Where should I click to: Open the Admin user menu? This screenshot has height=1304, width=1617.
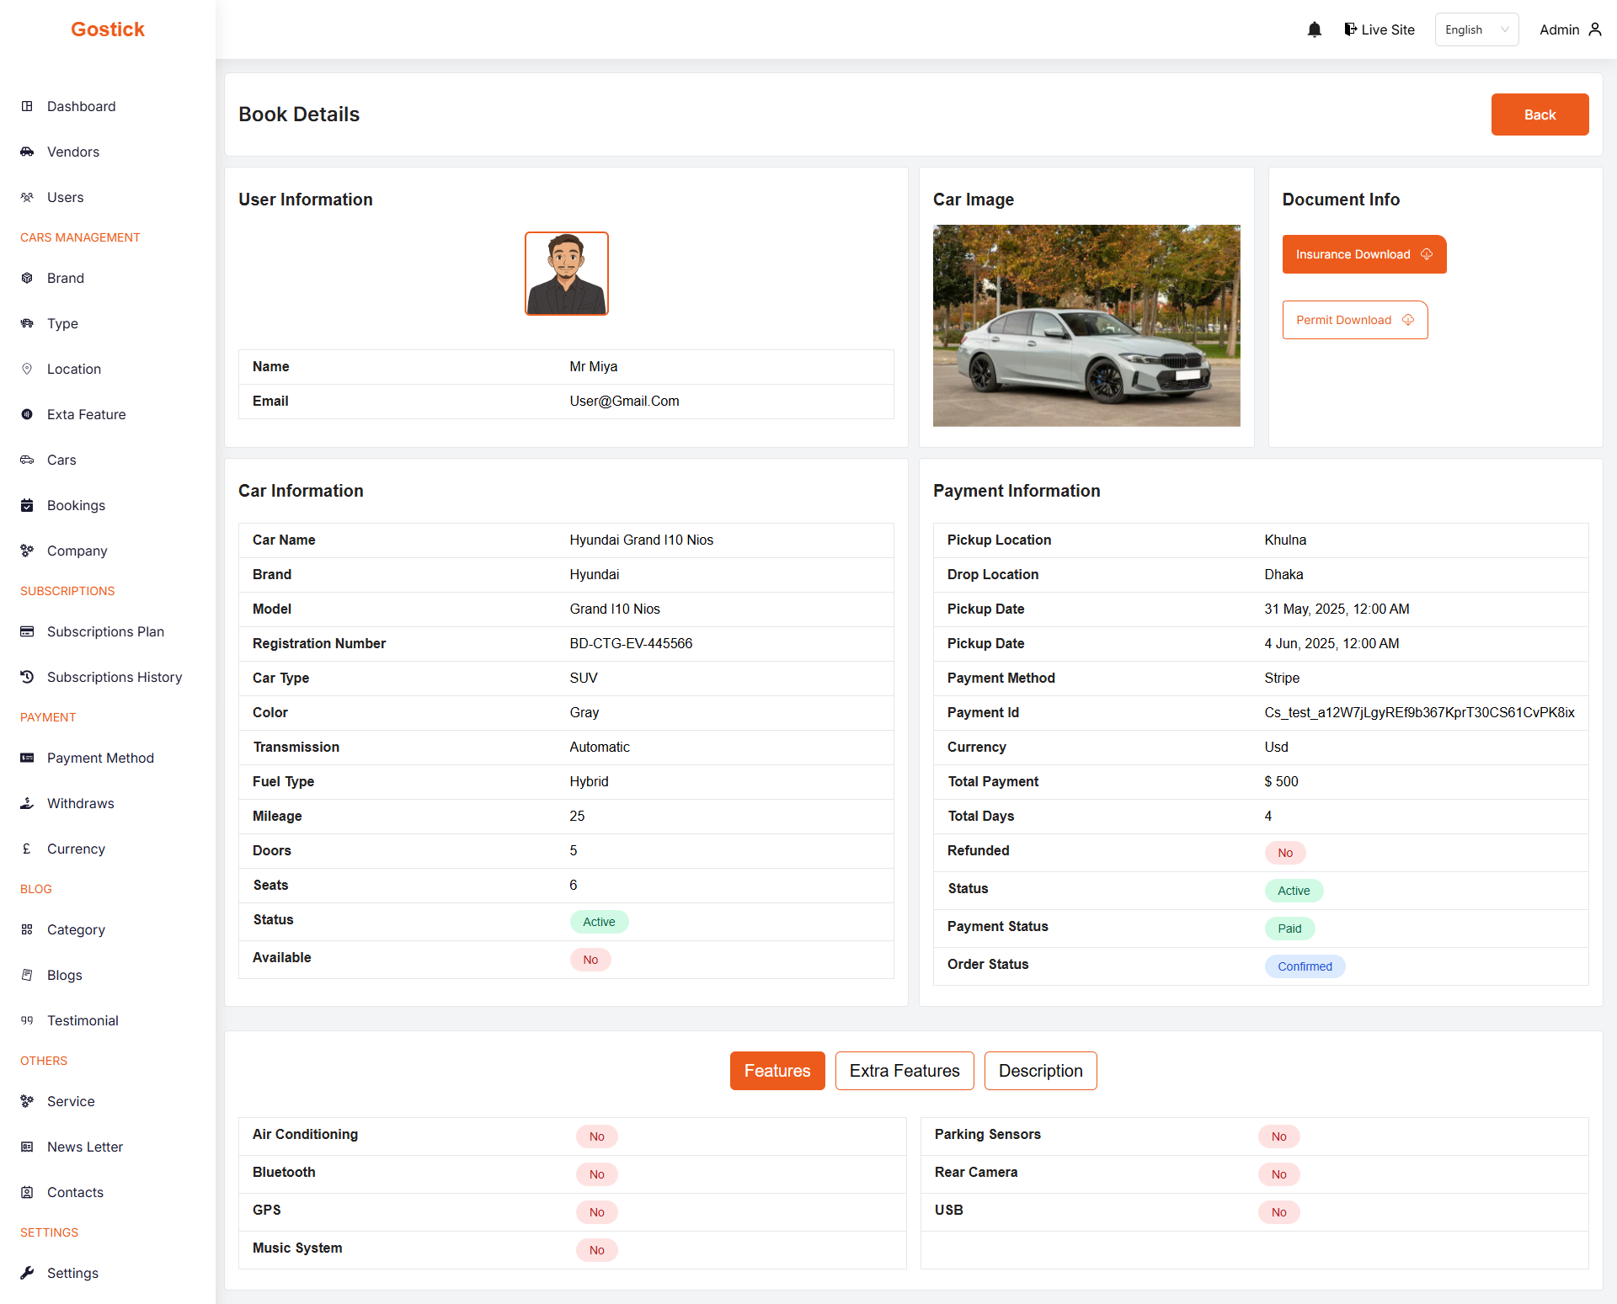pyautogui.click(x=1570, y=29)
